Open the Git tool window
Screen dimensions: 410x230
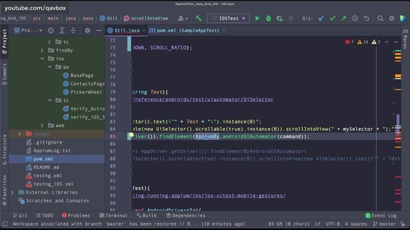tap(20, 215)
